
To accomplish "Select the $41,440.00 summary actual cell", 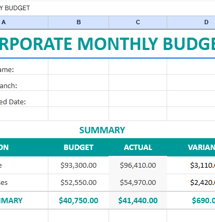I will pos(138,200).
